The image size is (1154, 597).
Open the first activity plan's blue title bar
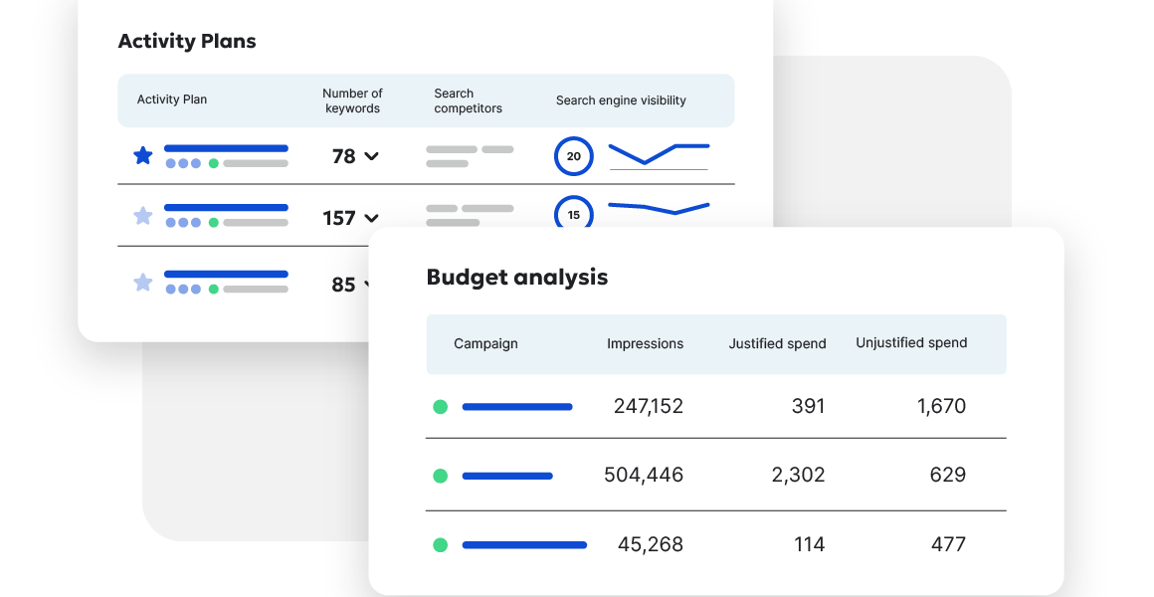point(226,148)
